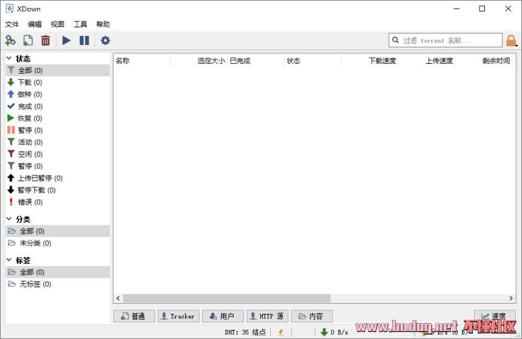The width and height of the screenshot is (522, 339).
Task: Open settings via the gear icon
Action: pyautogui.click(x=105, y=41)
